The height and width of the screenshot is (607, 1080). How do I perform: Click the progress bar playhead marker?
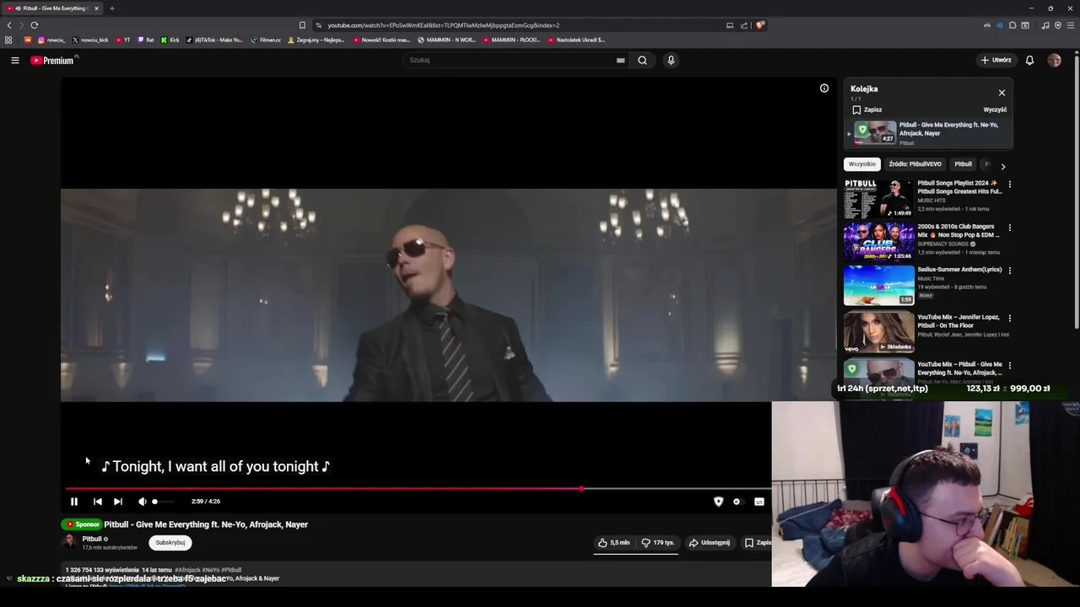[x=581, y=488]
